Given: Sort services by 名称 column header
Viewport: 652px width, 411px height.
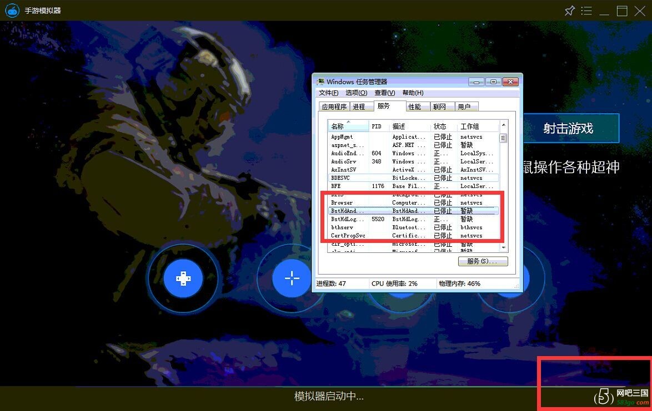Looking at the screenshot, I should [348, 126].
